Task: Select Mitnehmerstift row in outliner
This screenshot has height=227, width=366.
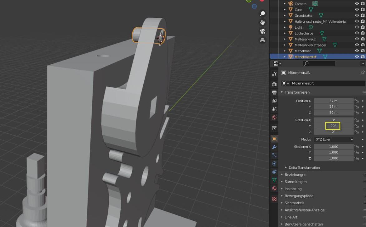Action: [x=318, y=57]
